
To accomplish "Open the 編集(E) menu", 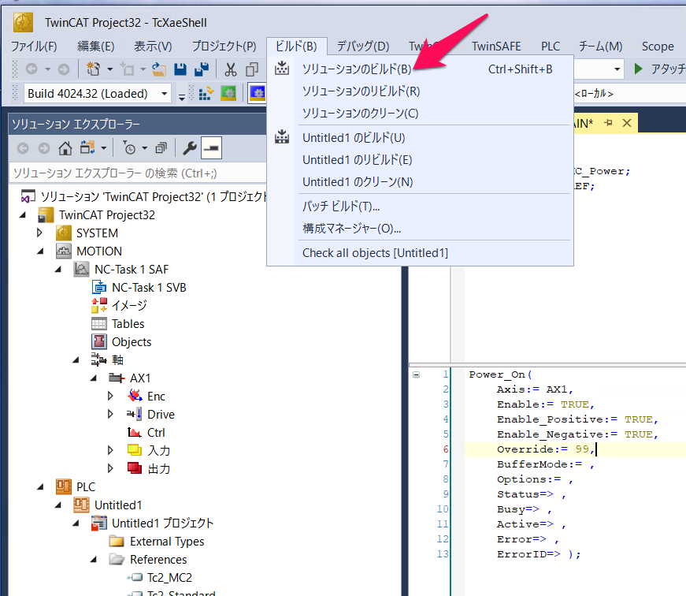I will 96,46.
